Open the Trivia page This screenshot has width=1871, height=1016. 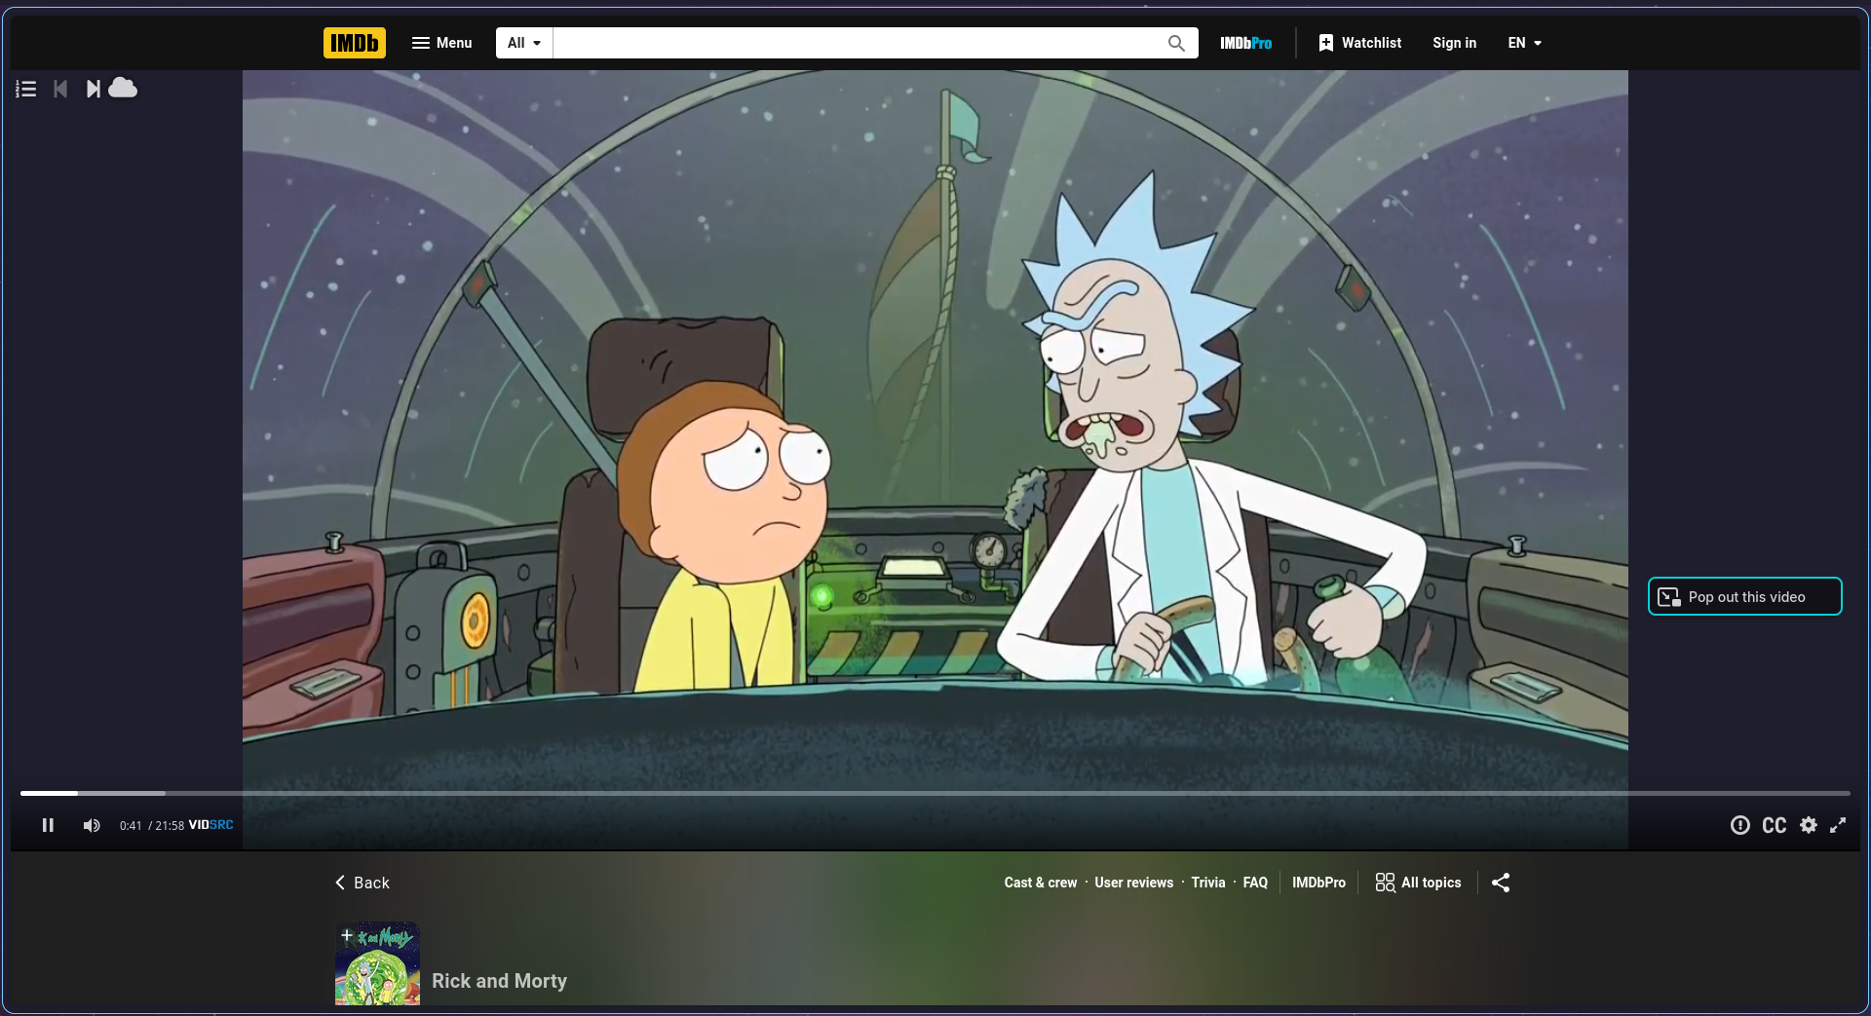click(x=1208, y=883)
